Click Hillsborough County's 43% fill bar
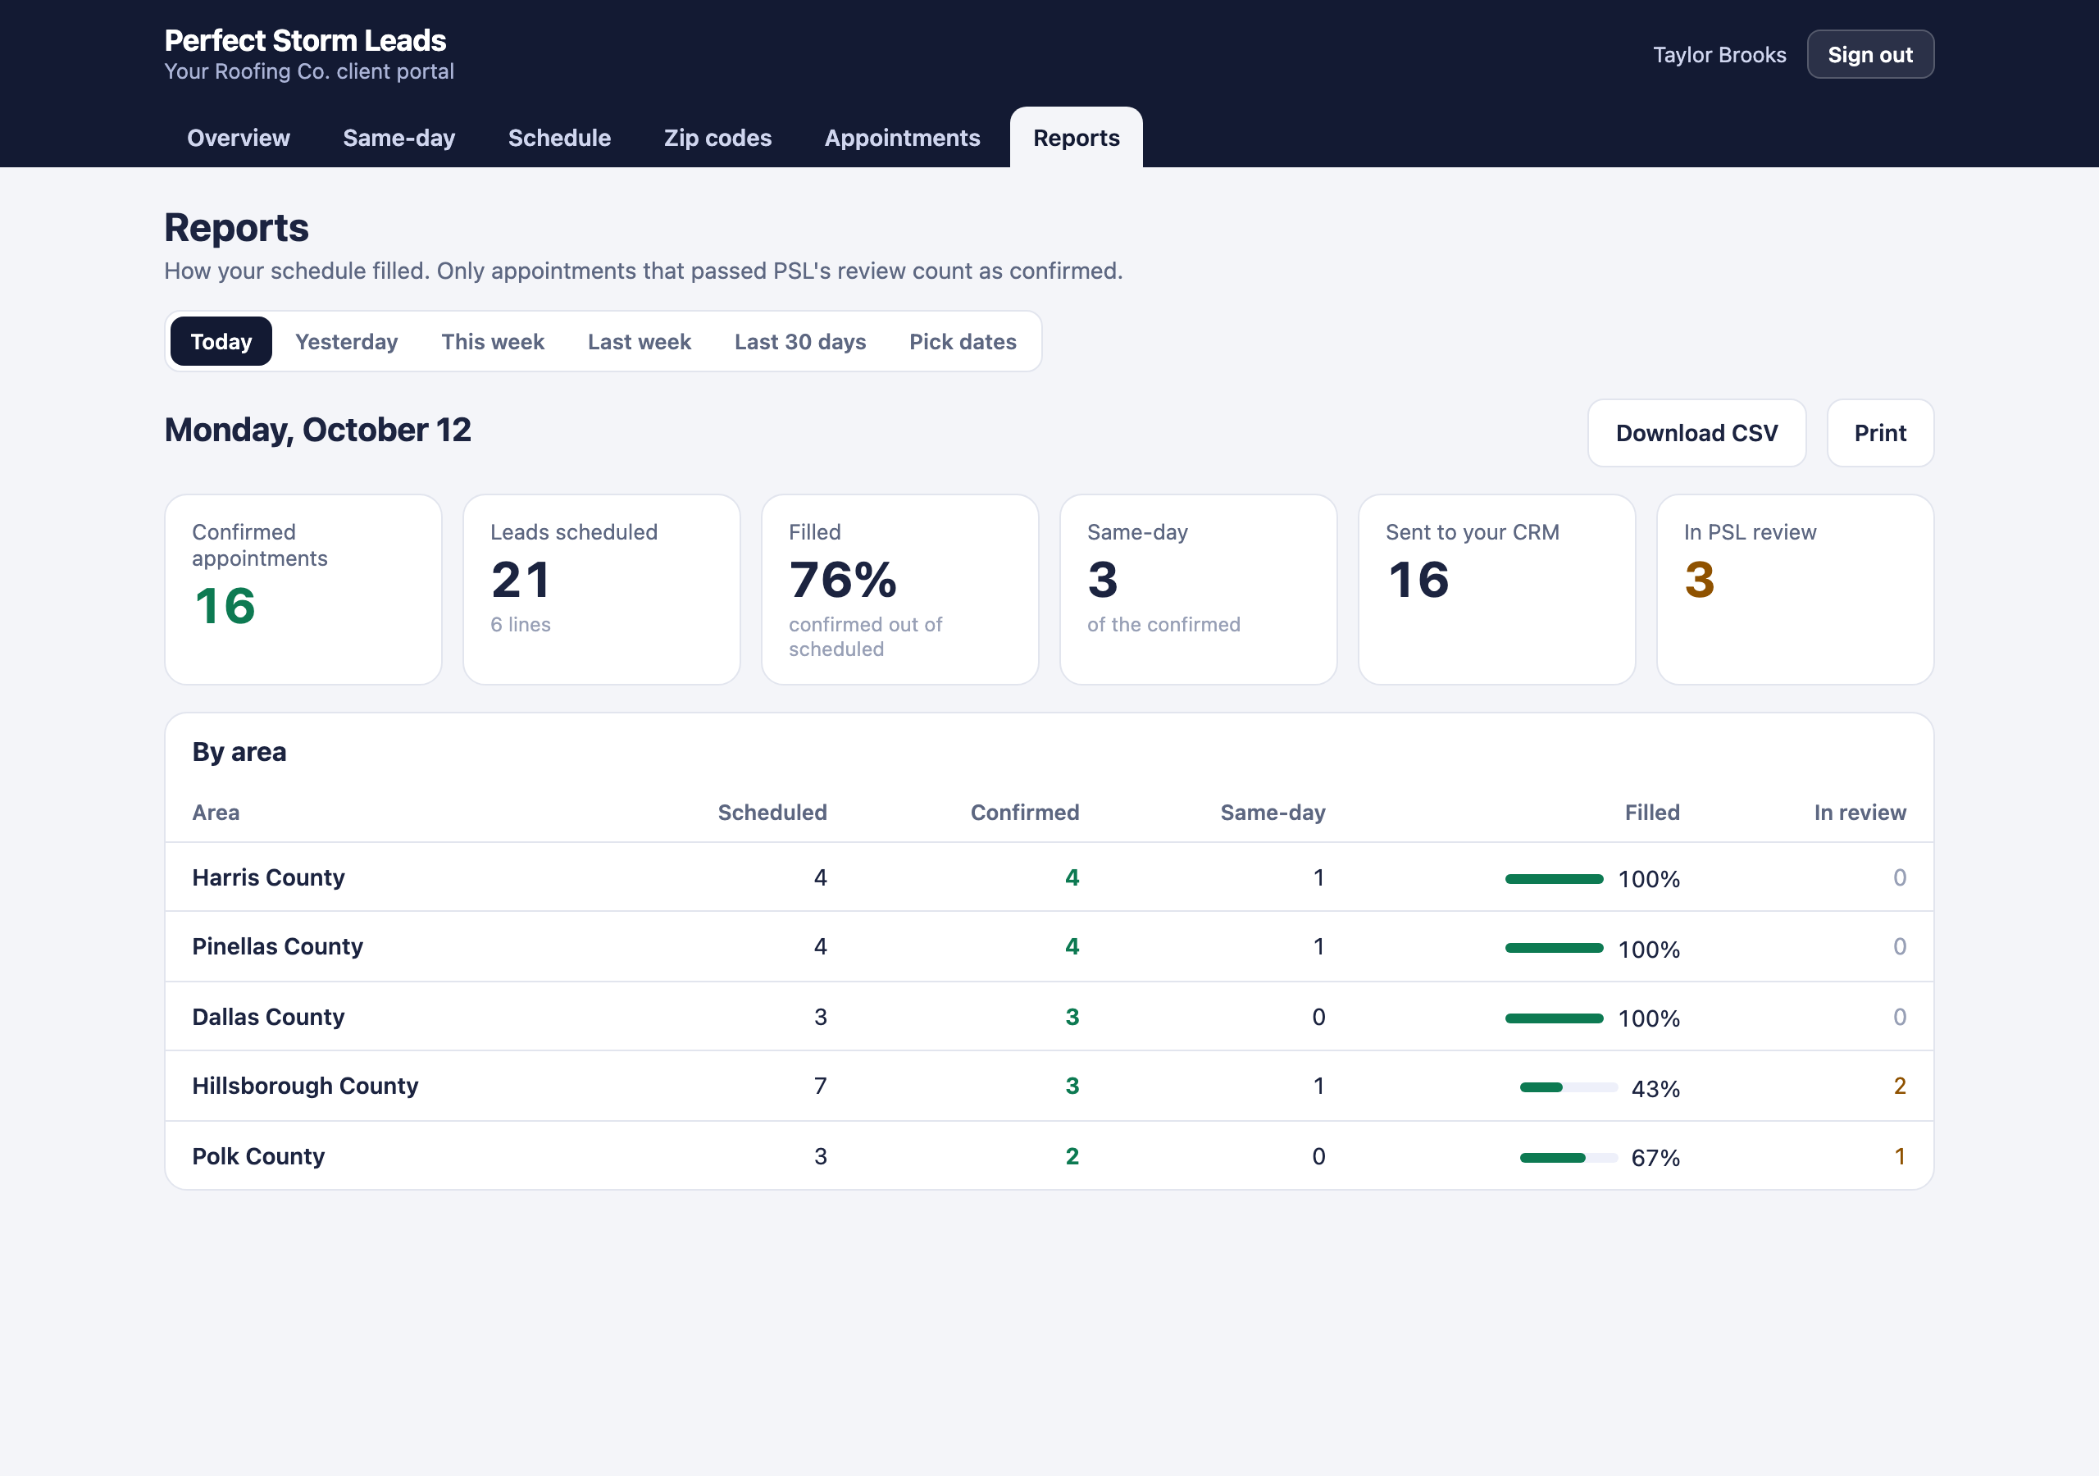The width and height of the screenshot is (2099, 1476). pos(1569,1088)
